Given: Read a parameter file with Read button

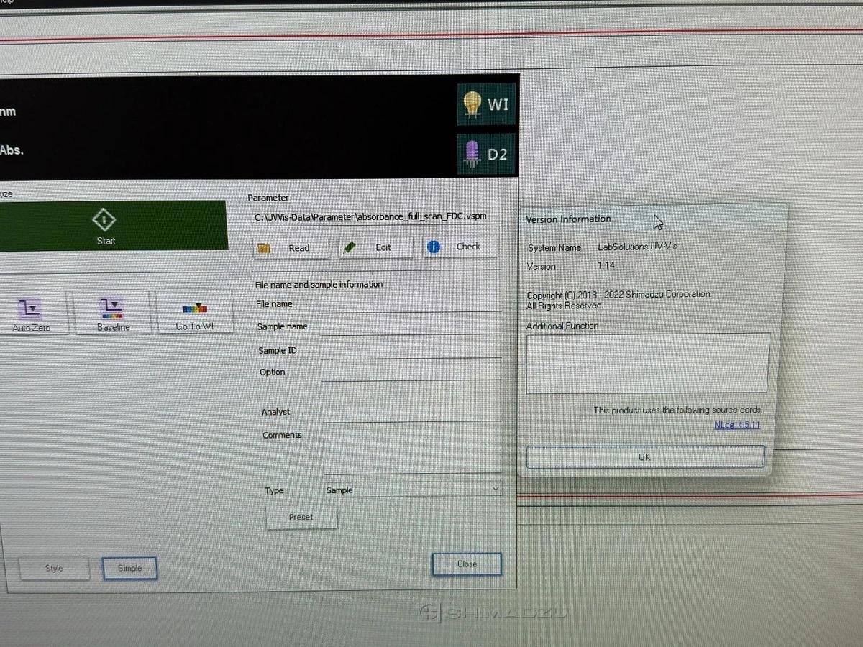Looking at the screenshot, I should (291, 247).
